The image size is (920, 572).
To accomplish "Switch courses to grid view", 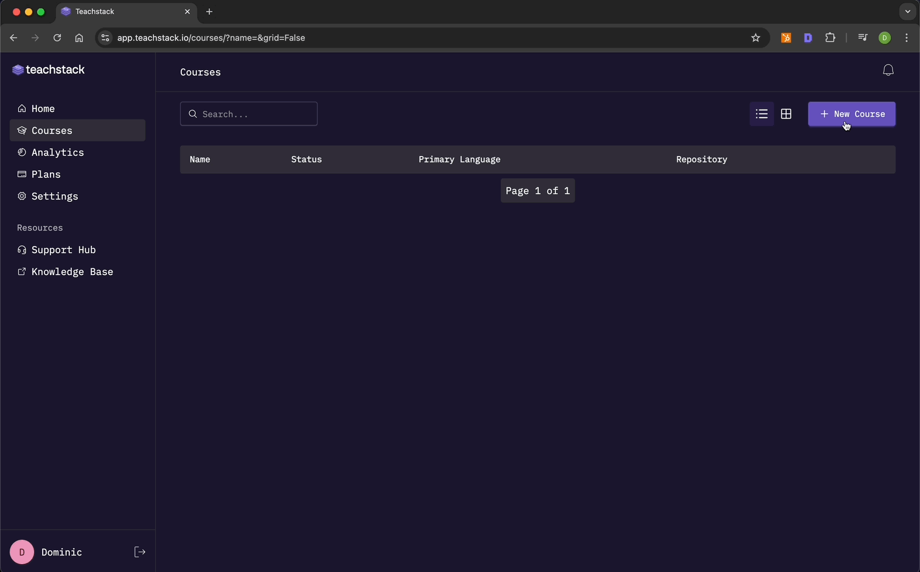I will (x=786, y=114).
